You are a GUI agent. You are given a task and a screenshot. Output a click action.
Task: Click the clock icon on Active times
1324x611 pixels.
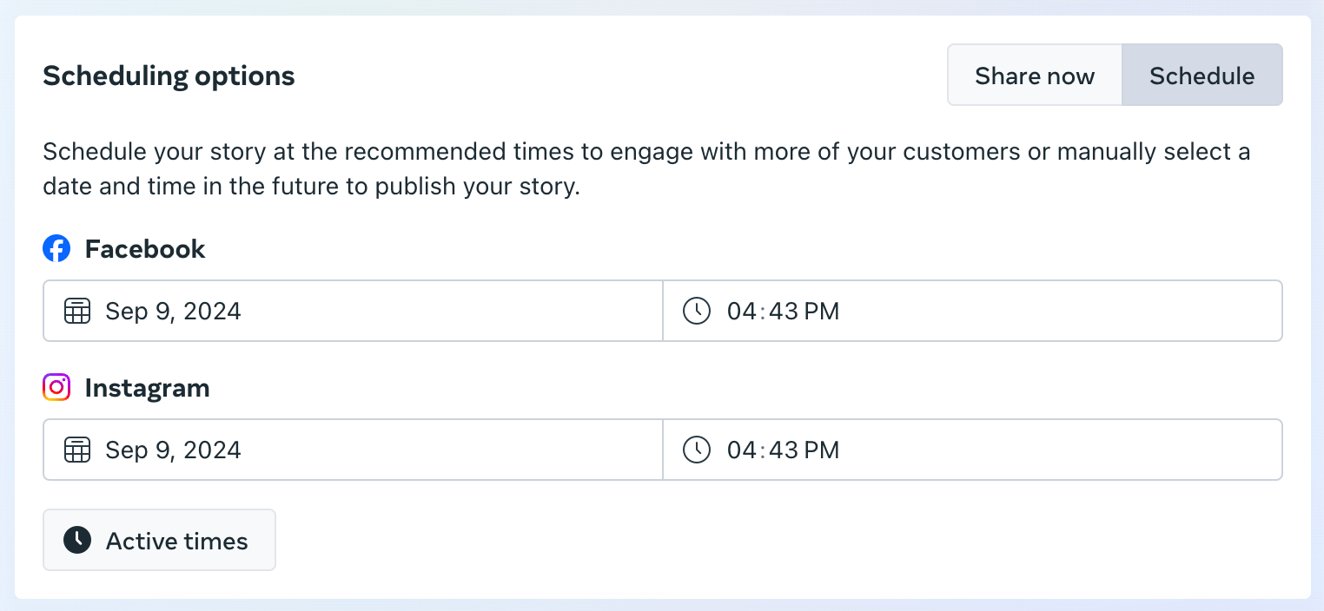click(77, 540)
